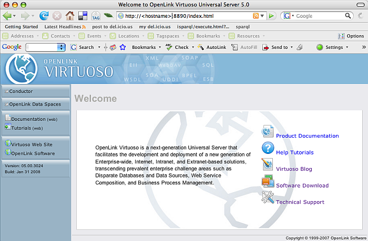Viewport: 368px width, 241px height.
Task: Open the Events menu
Action: pyautogui.click(x=93, y=36)
